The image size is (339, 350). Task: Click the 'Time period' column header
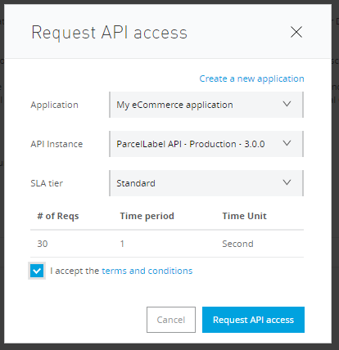pos(147,216)
